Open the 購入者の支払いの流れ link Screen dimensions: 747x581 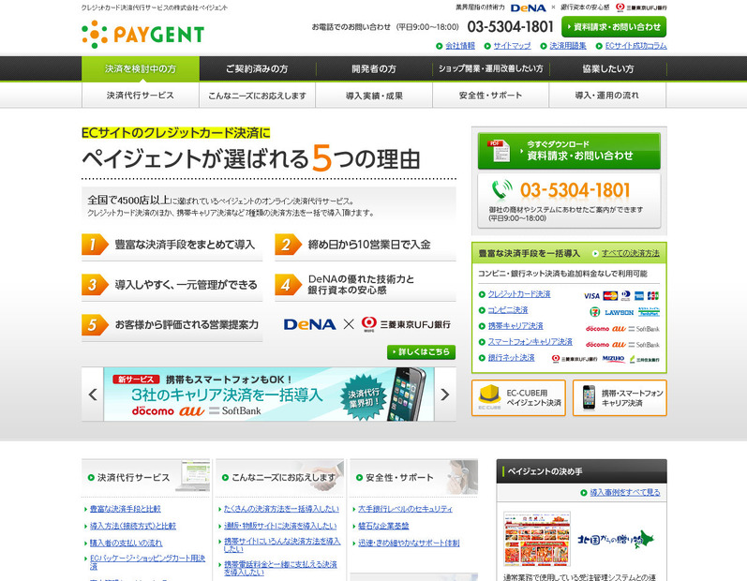(126, 543)
